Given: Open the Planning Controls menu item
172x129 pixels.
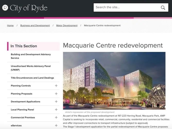Looking at the screenshot, I should pyautogui.click(x=21, y=86).
